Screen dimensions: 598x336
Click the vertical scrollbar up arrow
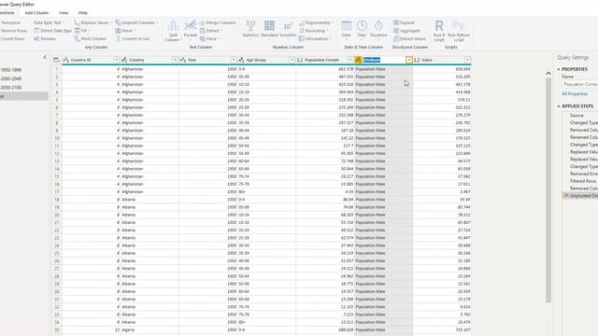coord(548,73)
